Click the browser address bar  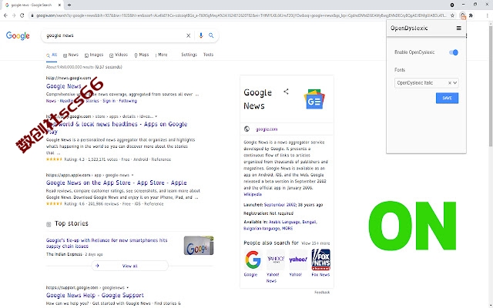(239, 15)
